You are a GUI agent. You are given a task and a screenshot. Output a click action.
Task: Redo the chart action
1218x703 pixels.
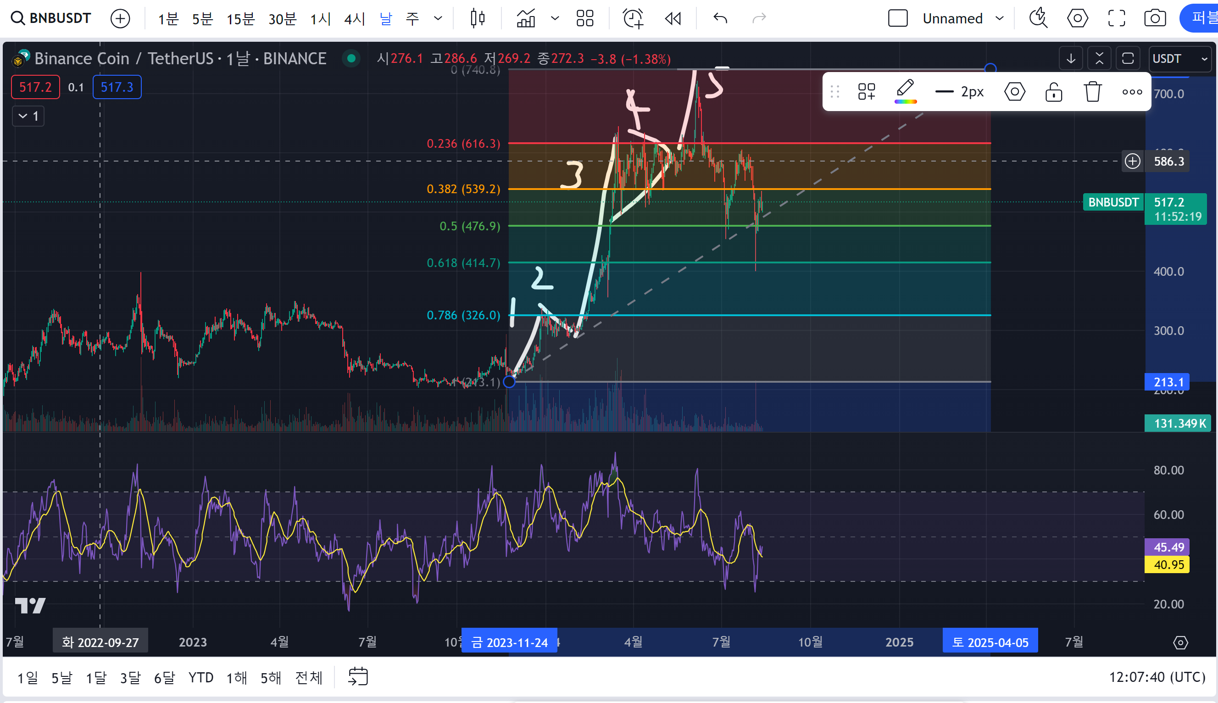(x=760, y=18)
